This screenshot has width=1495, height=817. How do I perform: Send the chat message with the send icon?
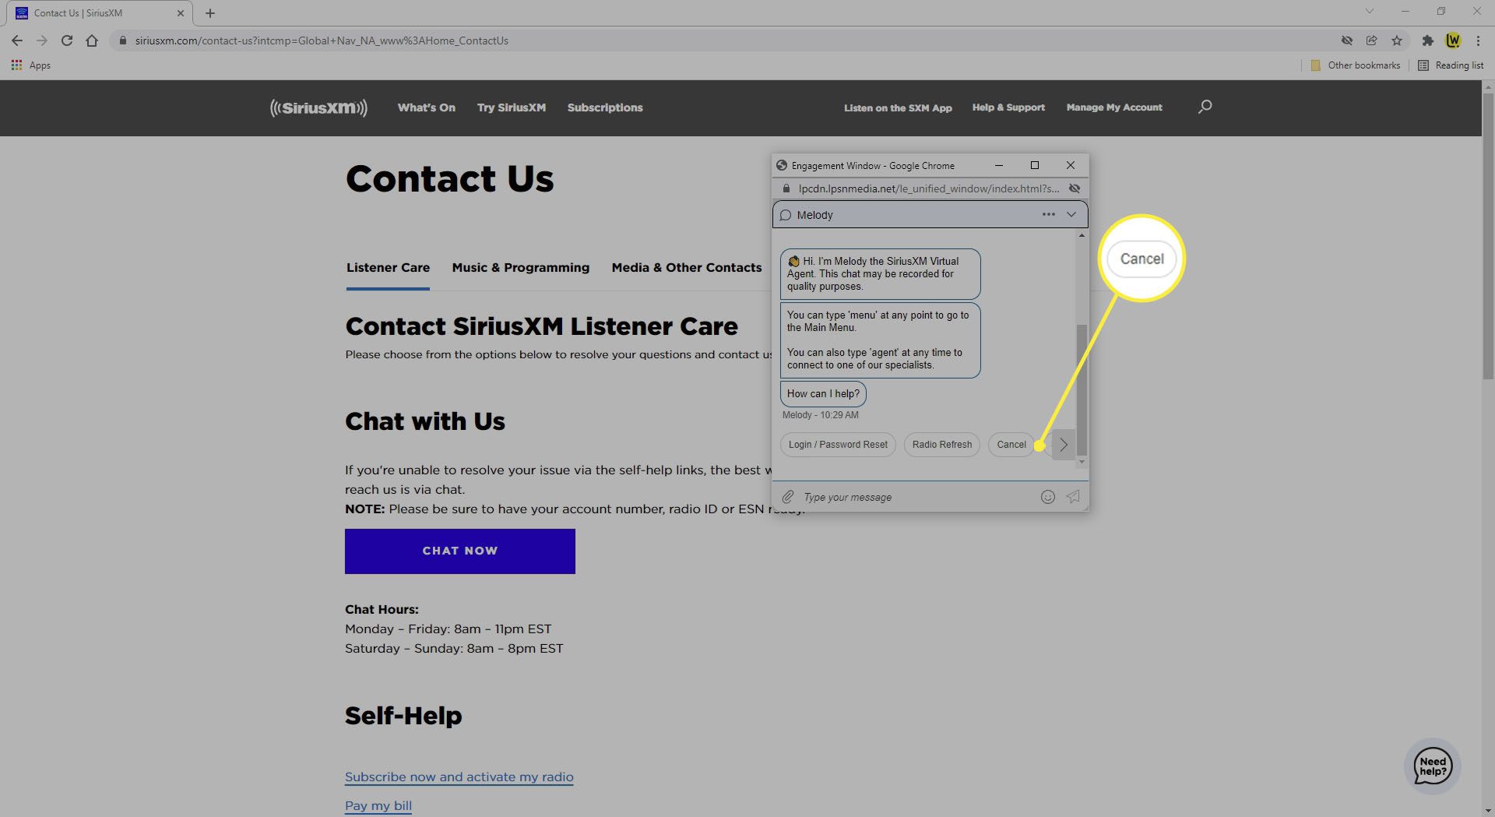[1073, 497]
